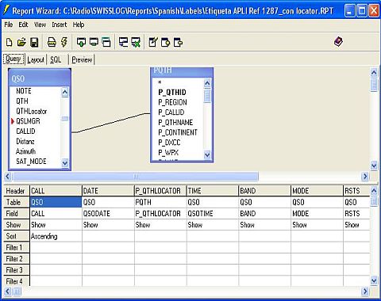This screenshot has height=301, width=381.
Task: Open the Insert menu
Action: pyautogui.click(x=60, y=25)
